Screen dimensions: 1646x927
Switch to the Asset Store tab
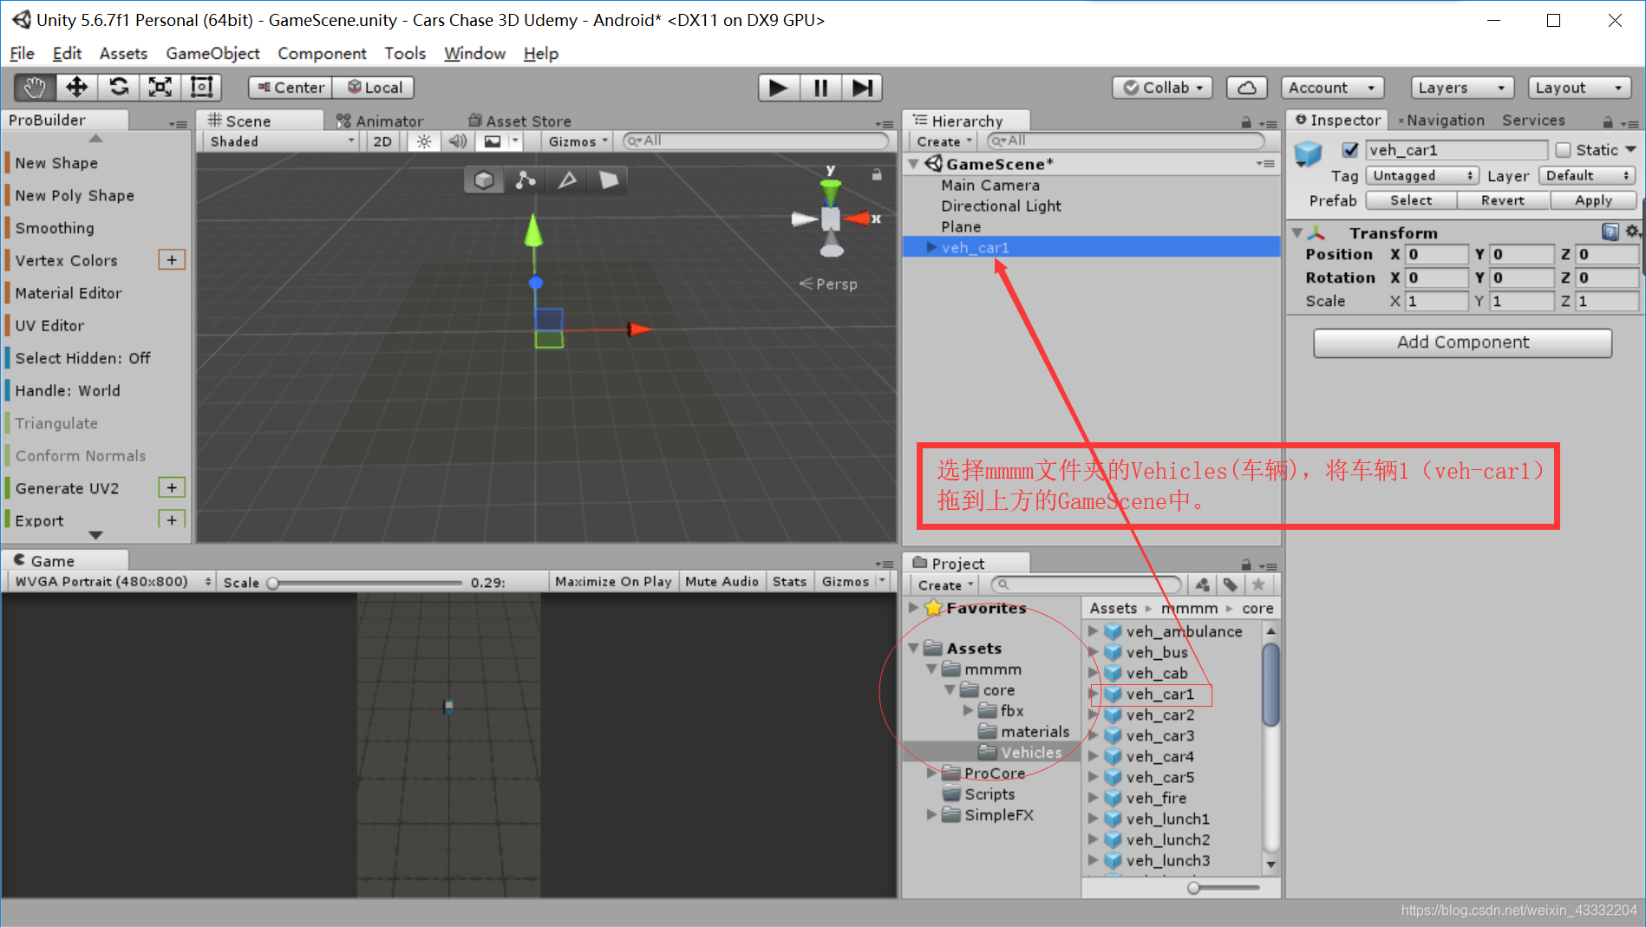tap(519, 121)
